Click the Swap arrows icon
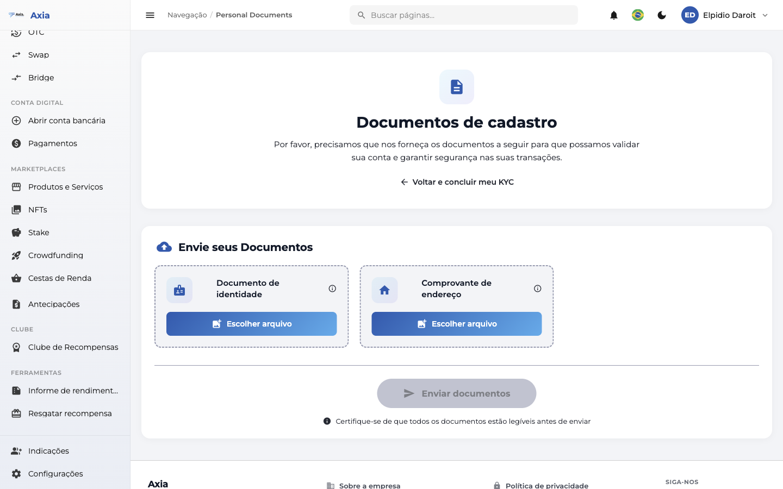The image size is (783, 489). click(x=16, y=55)
